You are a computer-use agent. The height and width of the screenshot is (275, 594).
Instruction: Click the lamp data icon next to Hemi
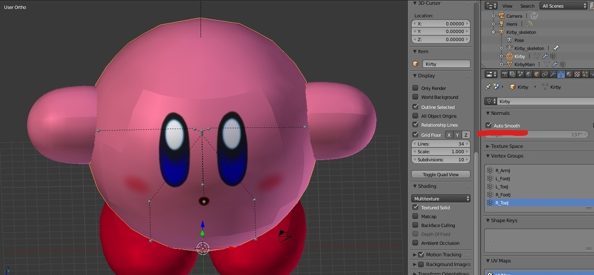(529, 24)
